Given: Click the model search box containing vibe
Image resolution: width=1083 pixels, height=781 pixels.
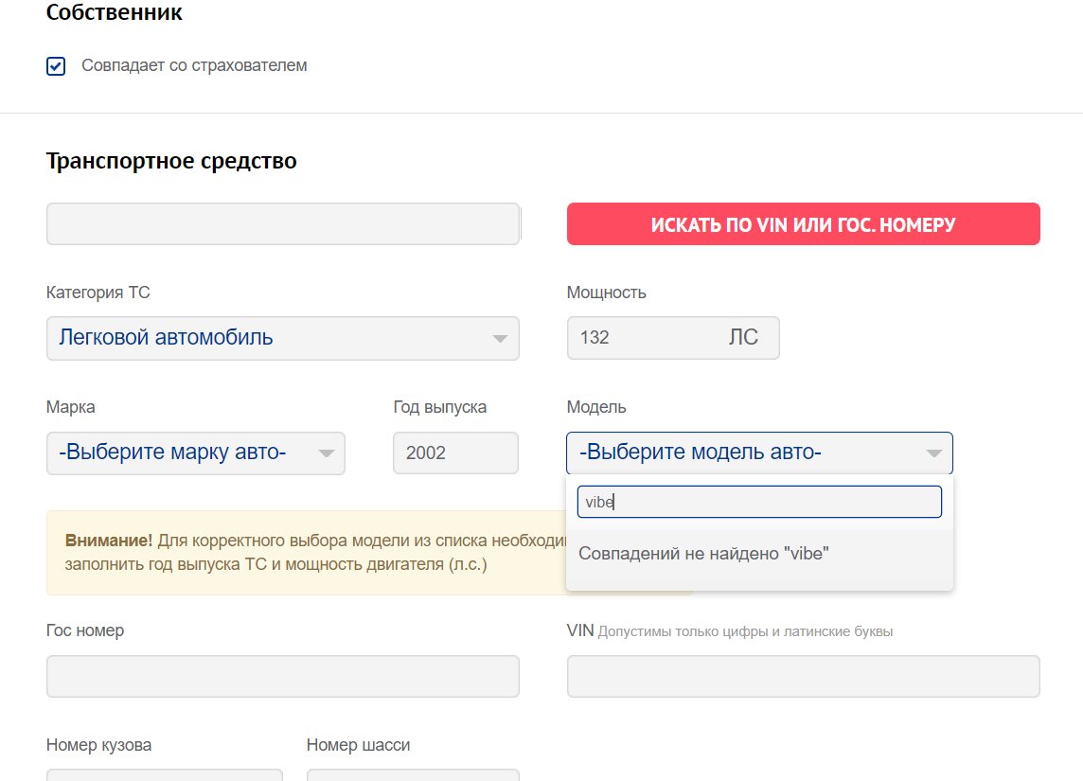Looking at the screenshot, I should [759, 503].
